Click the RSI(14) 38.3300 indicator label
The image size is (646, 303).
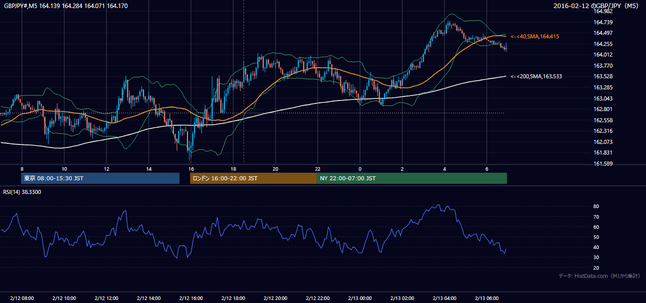(x=22, y=192)
